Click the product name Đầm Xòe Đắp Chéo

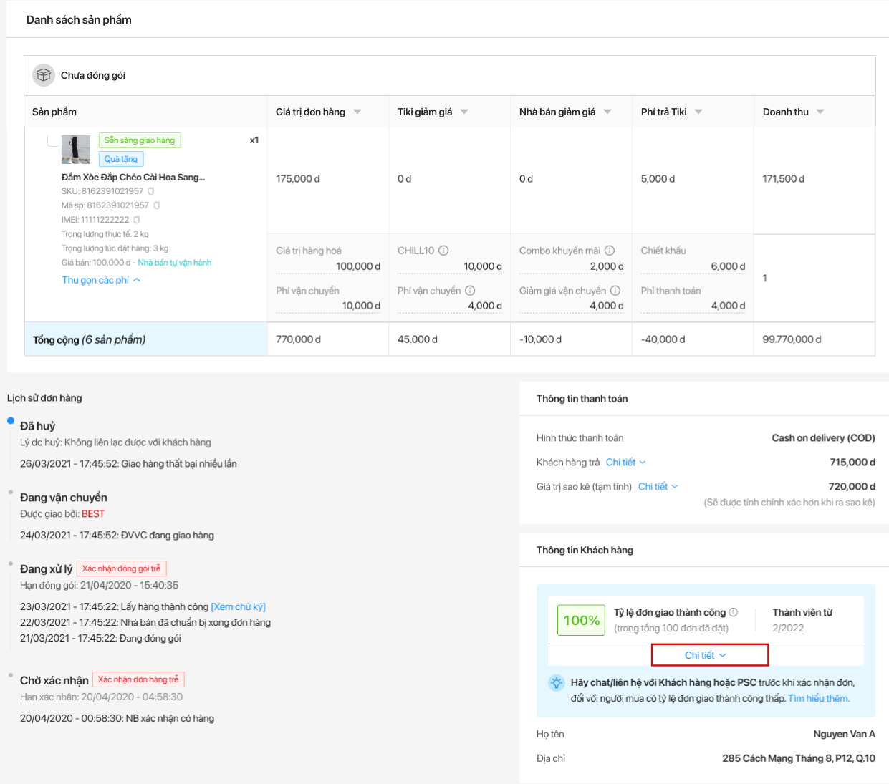[133, 177]
